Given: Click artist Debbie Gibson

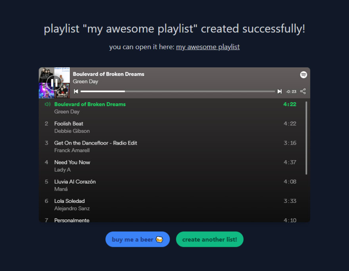Looking at the screenshot, I should pyautogui.click(x=72, y=131).
